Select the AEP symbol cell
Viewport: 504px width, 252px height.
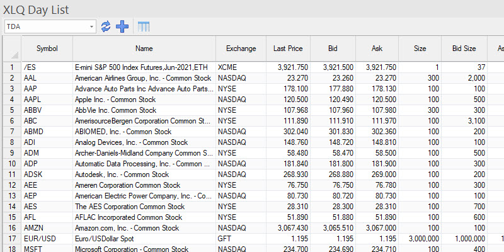point(47,196)
